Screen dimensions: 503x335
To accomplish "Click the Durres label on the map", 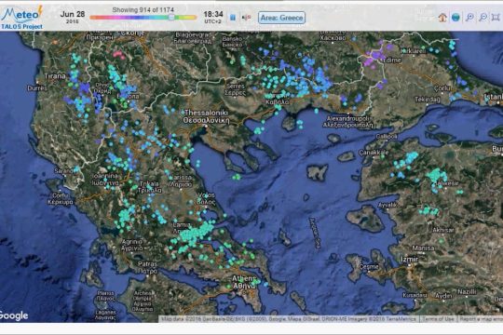I will 37,88.
